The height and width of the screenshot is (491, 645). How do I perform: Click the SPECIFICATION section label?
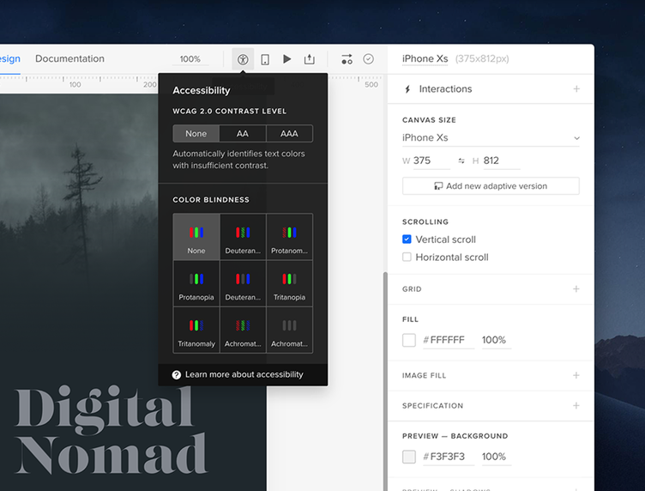pos(433,406)
